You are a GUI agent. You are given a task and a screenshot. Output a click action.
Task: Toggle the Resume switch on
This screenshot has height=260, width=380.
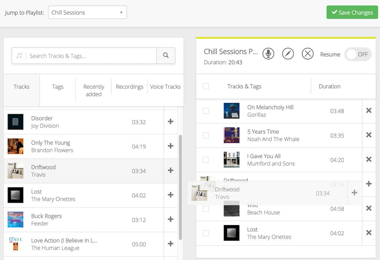point(358,54)
